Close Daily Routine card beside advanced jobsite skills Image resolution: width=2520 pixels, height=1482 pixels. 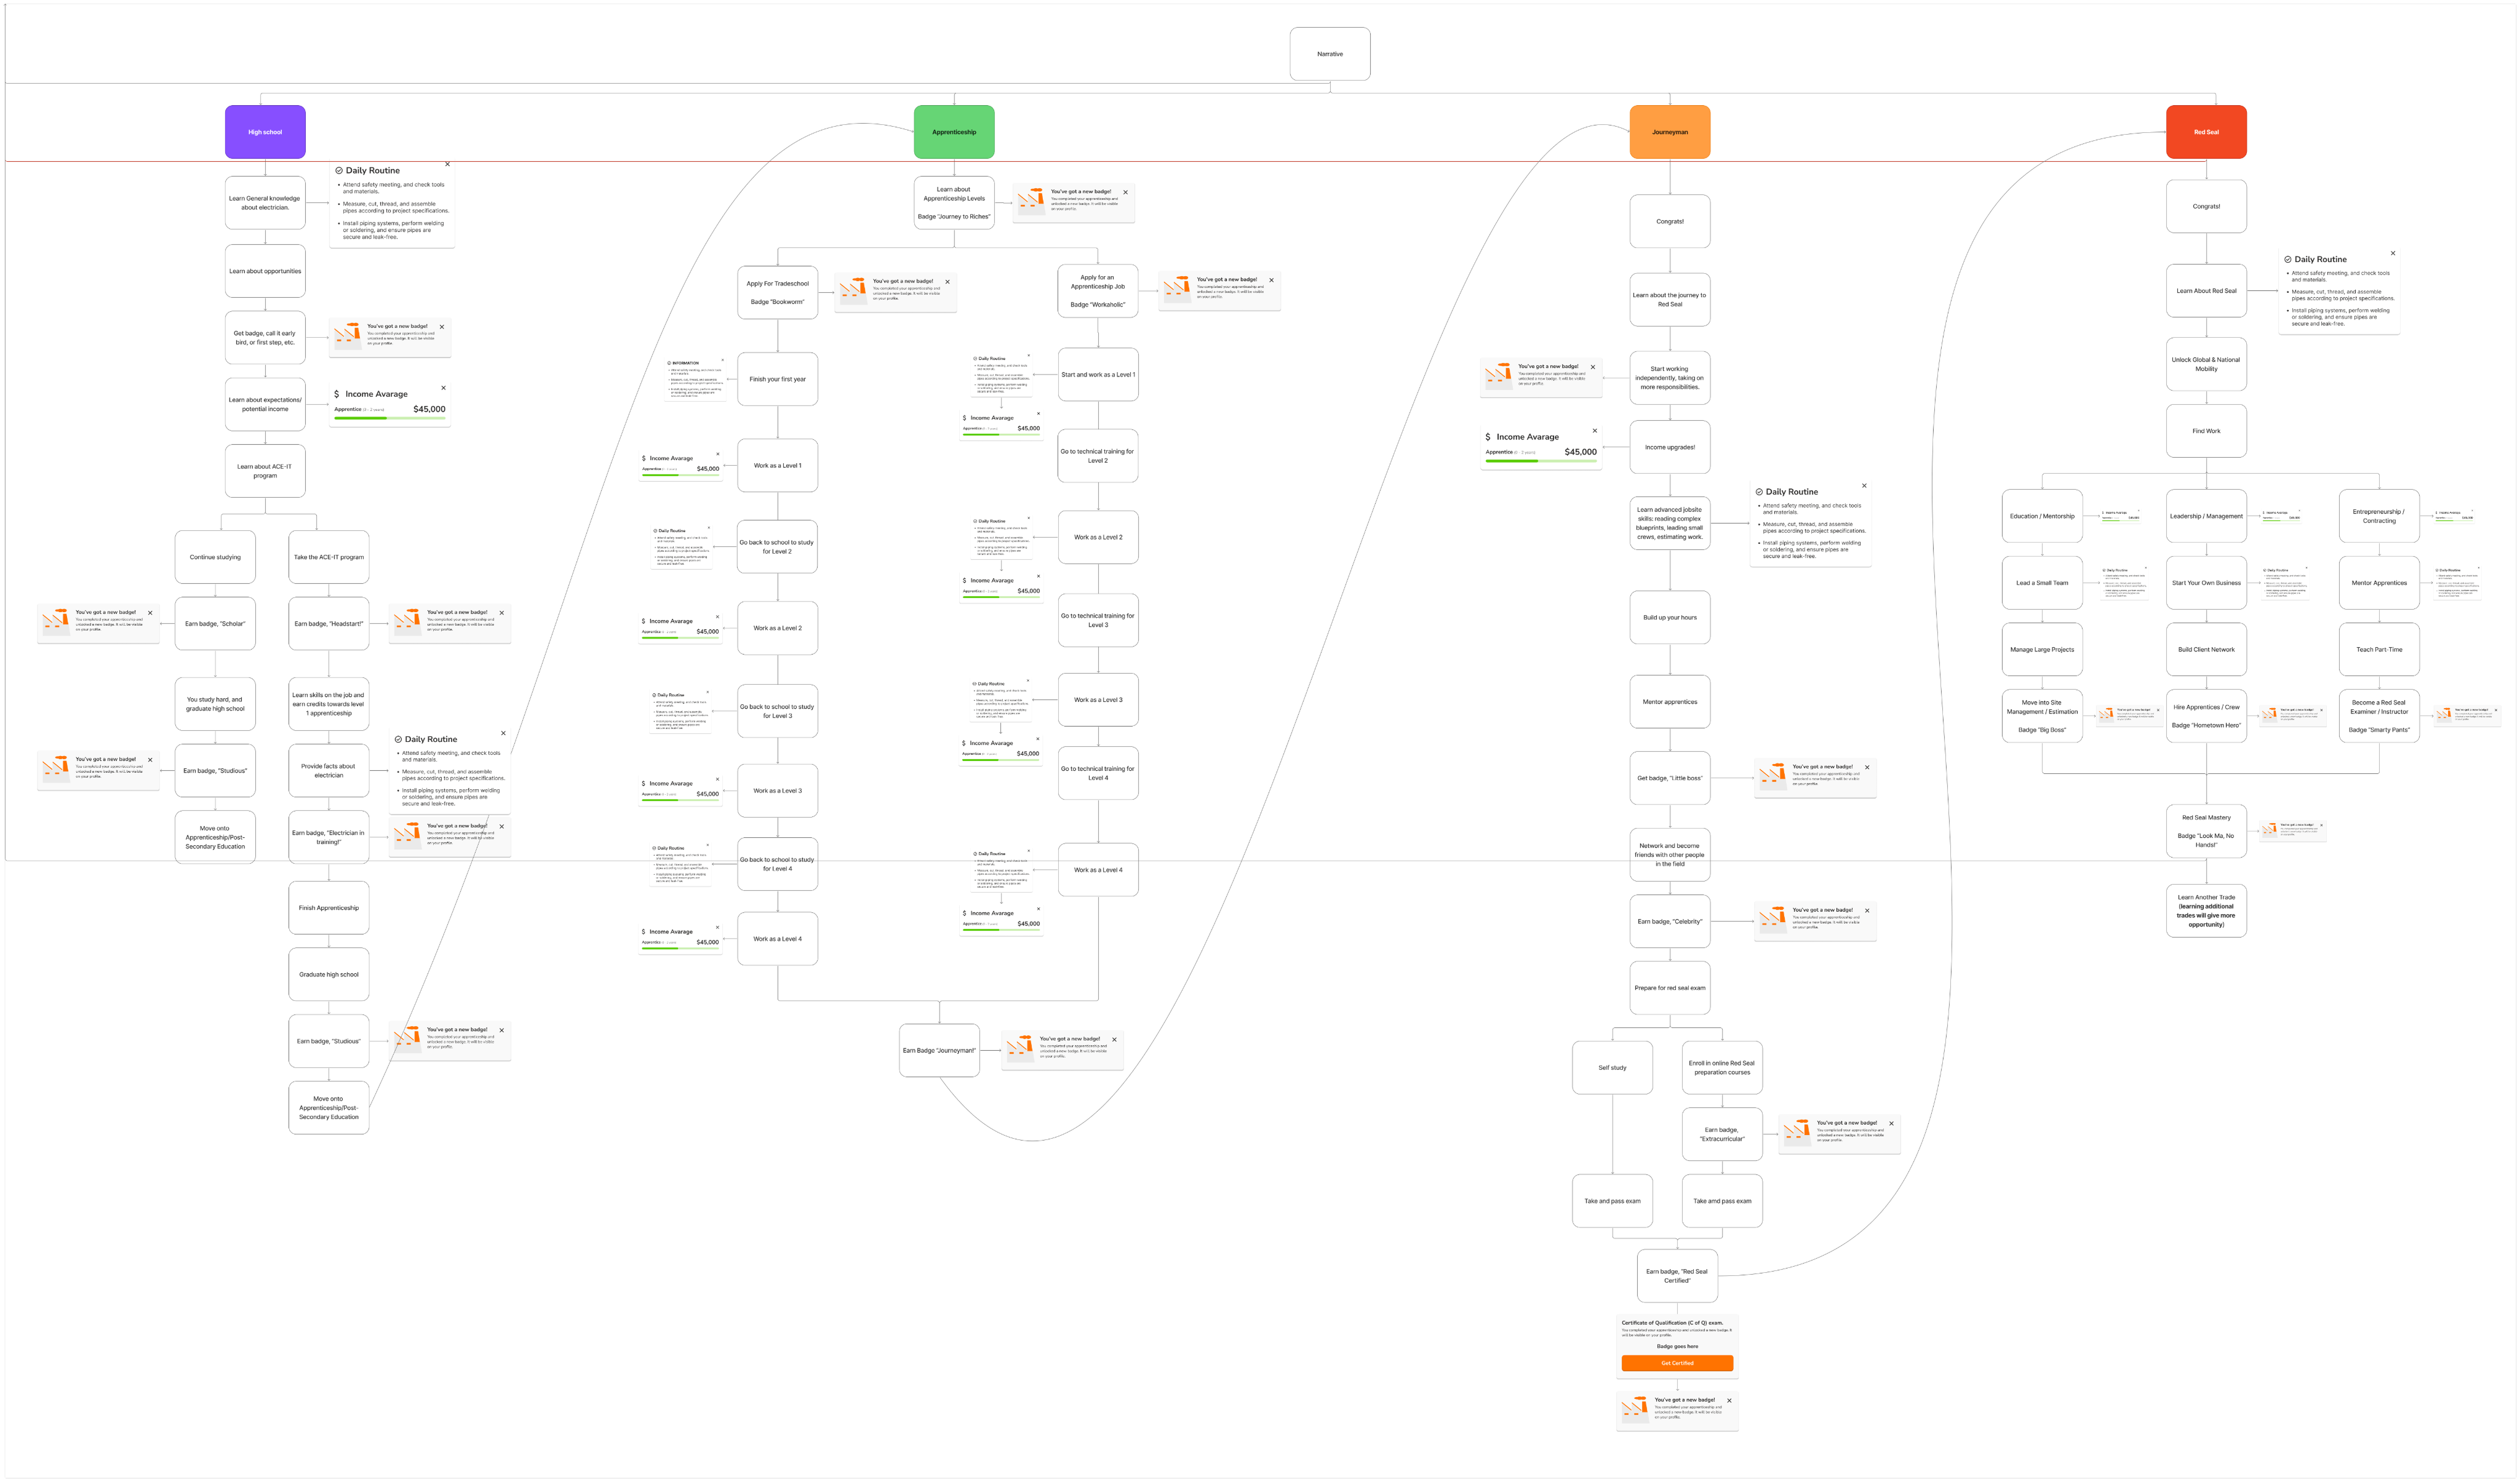(x=1864, y=486)
